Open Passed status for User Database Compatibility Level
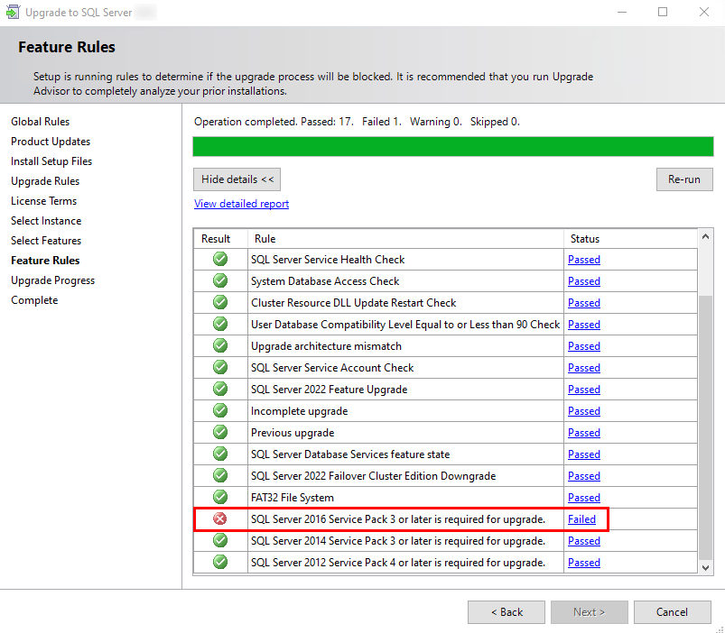Image resolution: width=725 pixels, height=633 pixels. click(584, 325)
